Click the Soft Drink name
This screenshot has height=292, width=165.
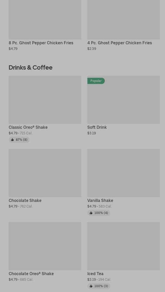coord(97,127)
